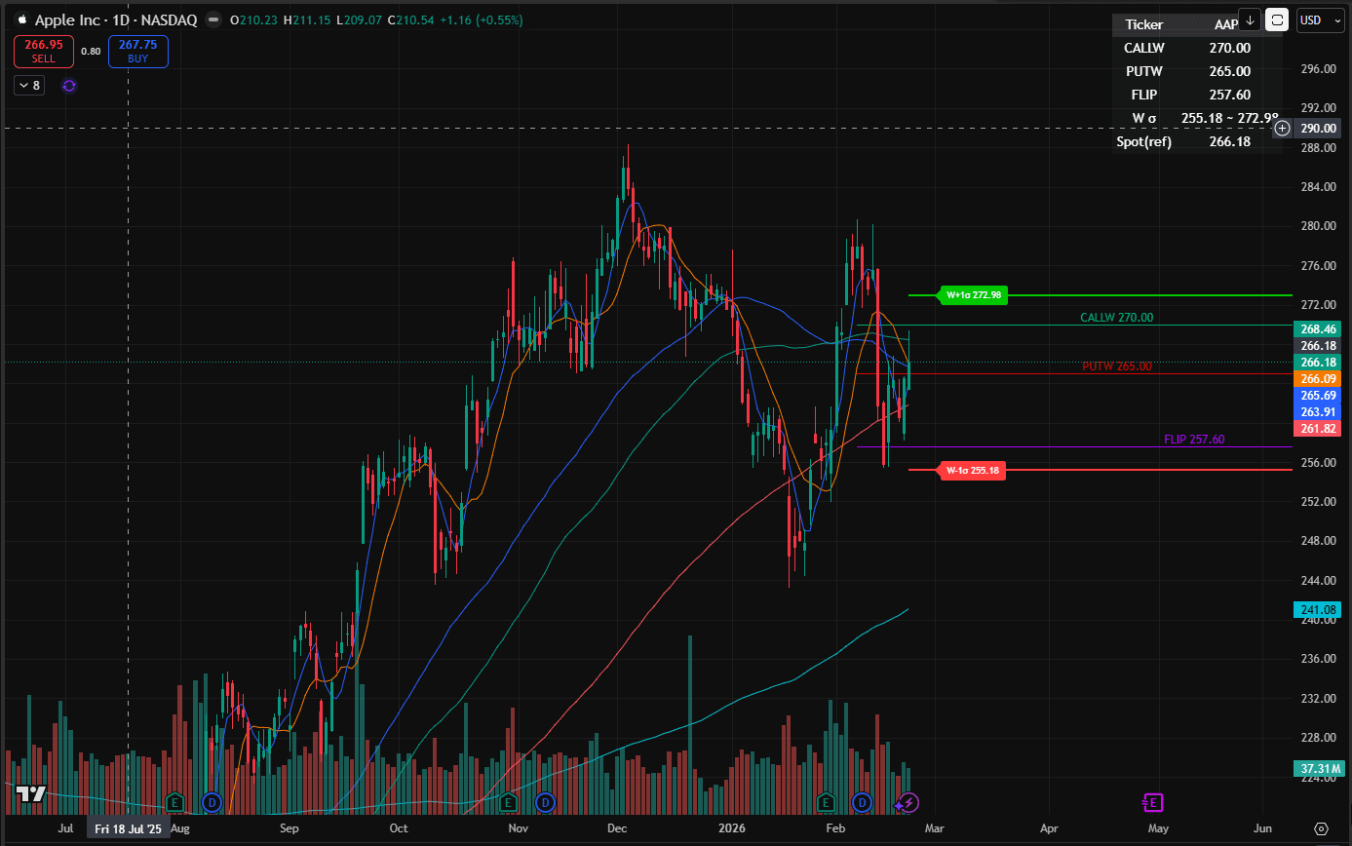Open the earnings E marker near Nov
The width and height of the screenshot is (1352, 846).
coord(508,802)
